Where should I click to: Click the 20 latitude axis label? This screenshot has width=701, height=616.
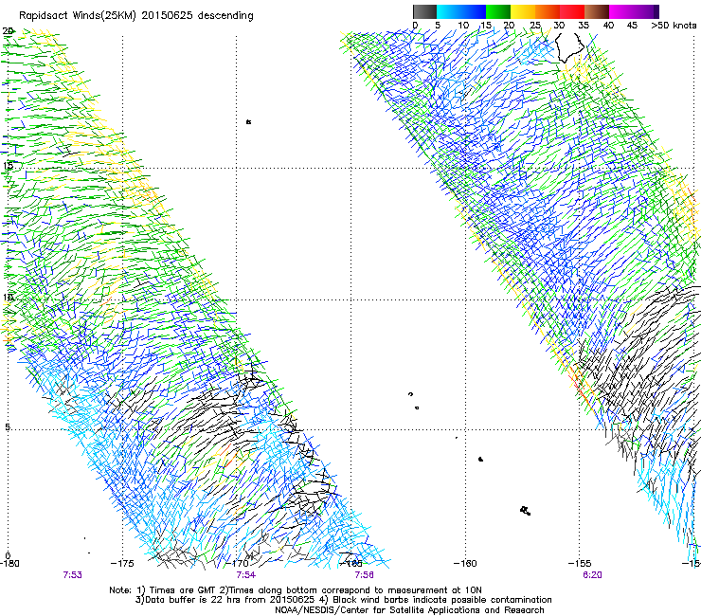coord(8,31)
